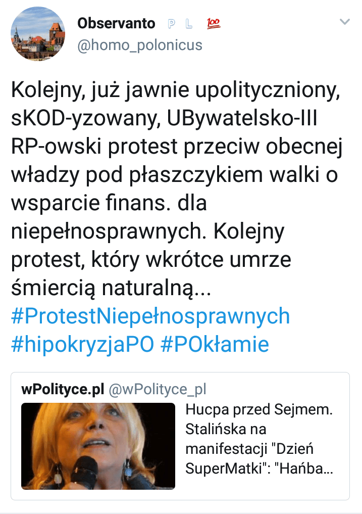Open the wPolityce.pl quoted account name

(63, 389)
